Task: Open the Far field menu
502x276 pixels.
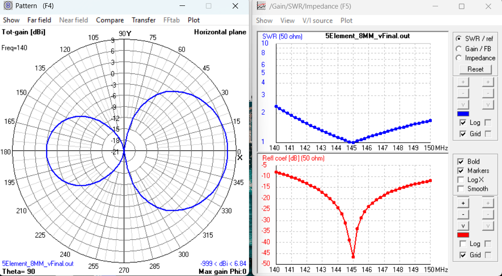Action: [x=39, y=20]
